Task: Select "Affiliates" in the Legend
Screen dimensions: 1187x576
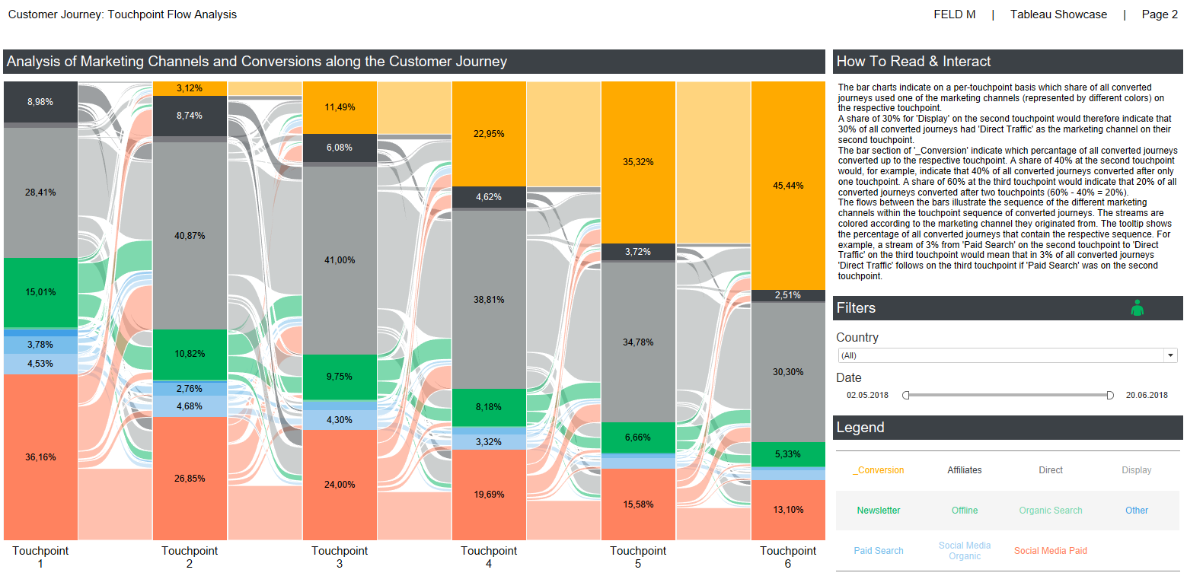Action: pyautogui.click(x=964, y=470)
